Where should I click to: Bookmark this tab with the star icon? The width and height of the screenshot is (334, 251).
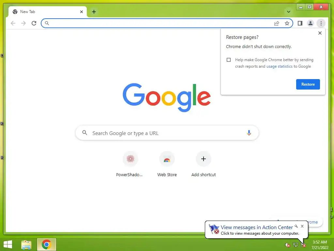(x=287, y=23)
